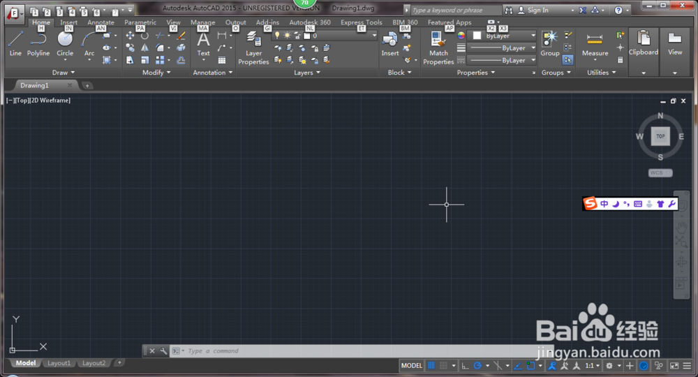
Task: Toggle grid display in status bar
Action: point(431,365)
